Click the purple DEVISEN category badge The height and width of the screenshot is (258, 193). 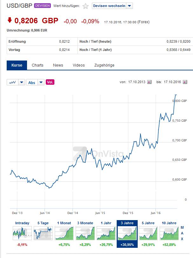[42, 6]
